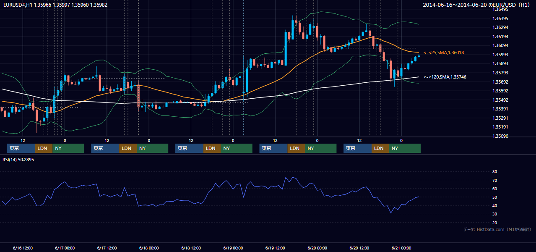This screenshot has height=252, width=536.
Task: Select the 6/19 12:00 time axis marker
Action: [x=275, y=248]
